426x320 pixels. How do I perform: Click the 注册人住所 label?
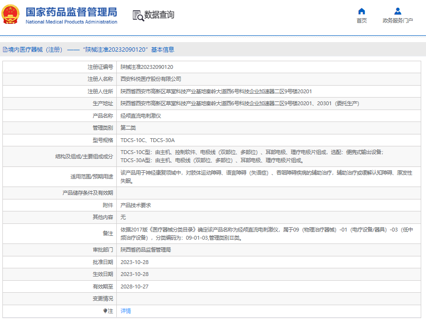(100, 91)
